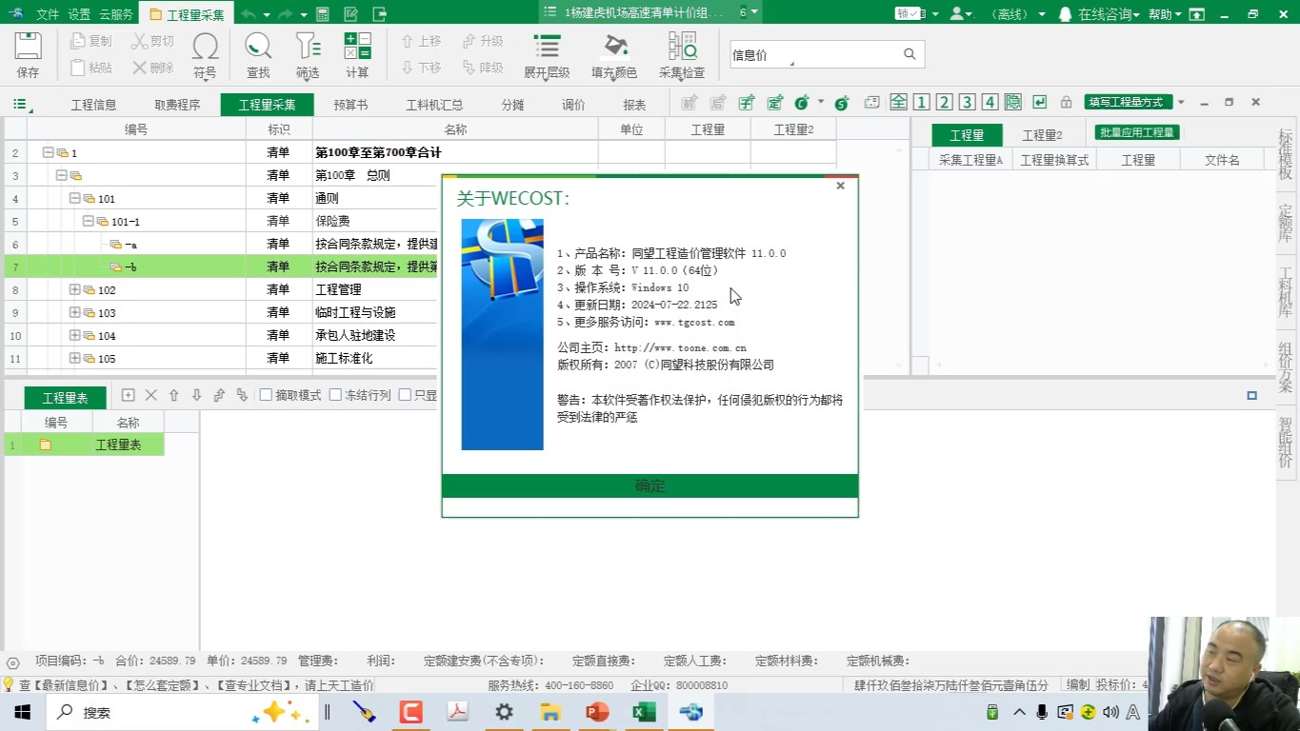Click the 隐 (hide) level icon

(1012, 100)
